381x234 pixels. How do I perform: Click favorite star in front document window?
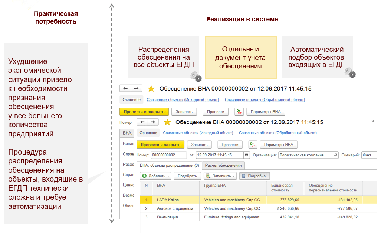[x=167, y=122]
